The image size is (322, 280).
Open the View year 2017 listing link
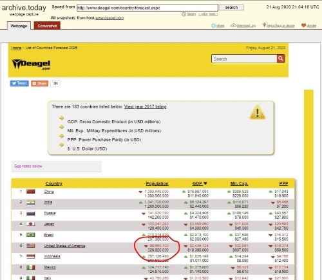click(146, 106)
